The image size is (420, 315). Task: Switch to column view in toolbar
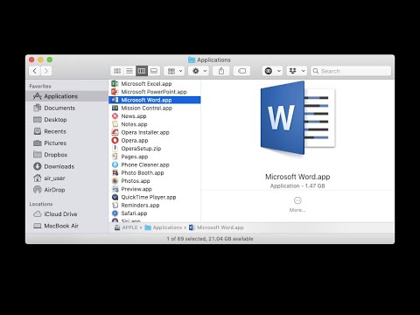[x=142, y=71]
